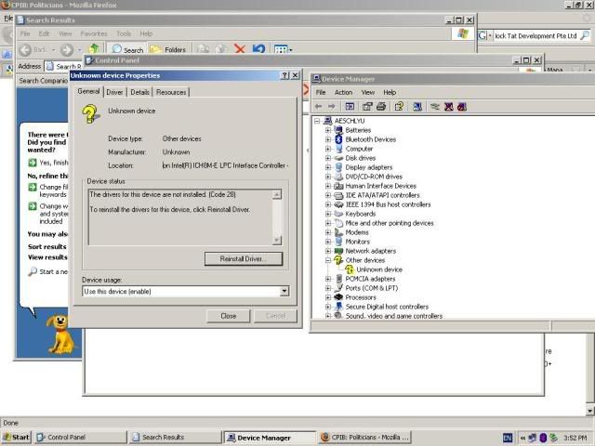Click the Close button in Properties dialog
This screenshot has height=446, width=595.
pos(229,316)
